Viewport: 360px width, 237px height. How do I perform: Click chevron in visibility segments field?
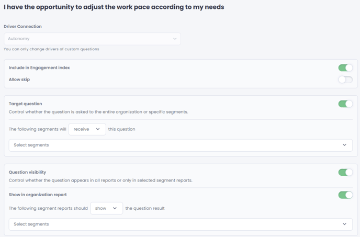click(x=344, y=224)
